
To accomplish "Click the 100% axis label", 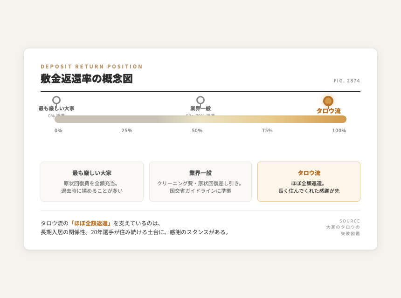I will [x=339, y=130].
